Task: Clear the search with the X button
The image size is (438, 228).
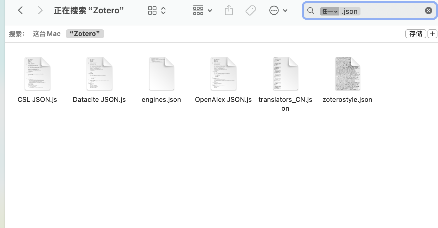Action: 429,11
